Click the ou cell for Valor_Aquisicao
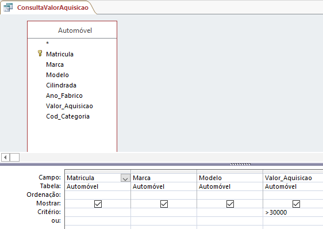Image resolution: width=323 pixels, height=229 pixels. pos(293,221)
